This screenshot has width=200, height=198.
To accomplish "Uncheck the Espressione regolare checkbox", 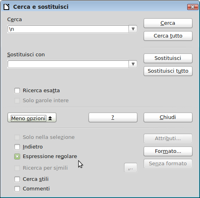I will (x=17, y=156).
